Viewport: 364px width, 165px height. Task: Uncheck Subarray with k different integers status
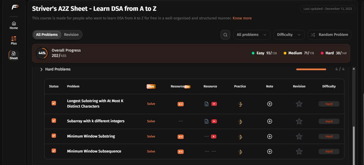(54, 120)
